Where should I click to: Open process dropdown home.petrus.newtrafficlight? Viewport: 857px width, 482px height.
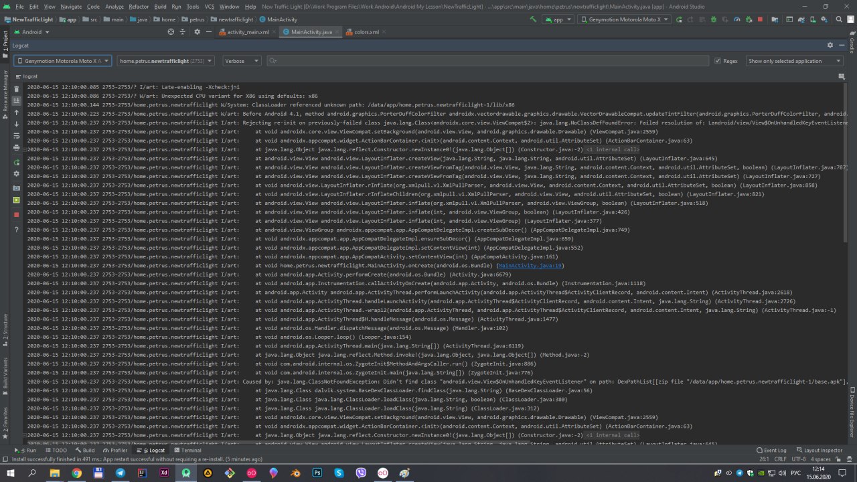(165, 61)
